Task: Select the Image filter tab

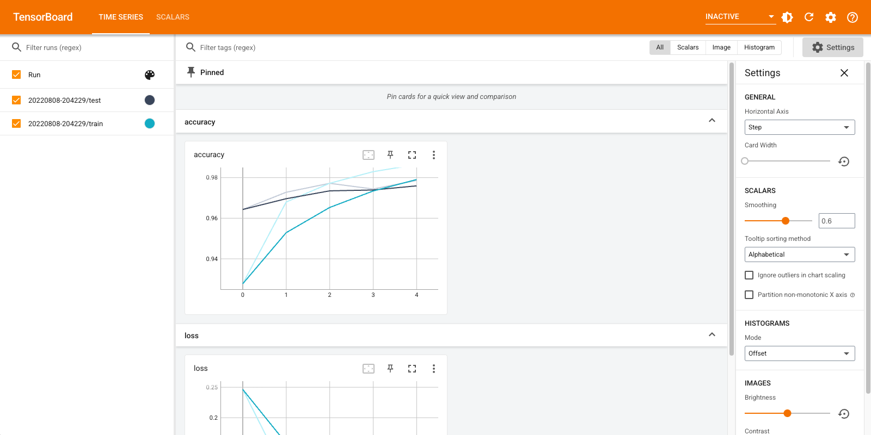Action: click(721, 47)
